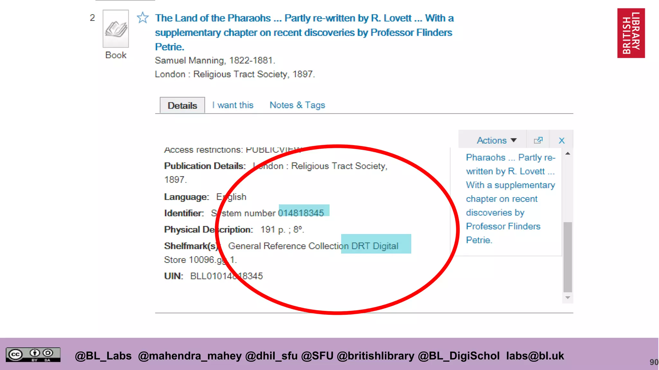659x370 pixels.
Task: Open The Land of the Pharaohs title link
Action: point(304,32)
